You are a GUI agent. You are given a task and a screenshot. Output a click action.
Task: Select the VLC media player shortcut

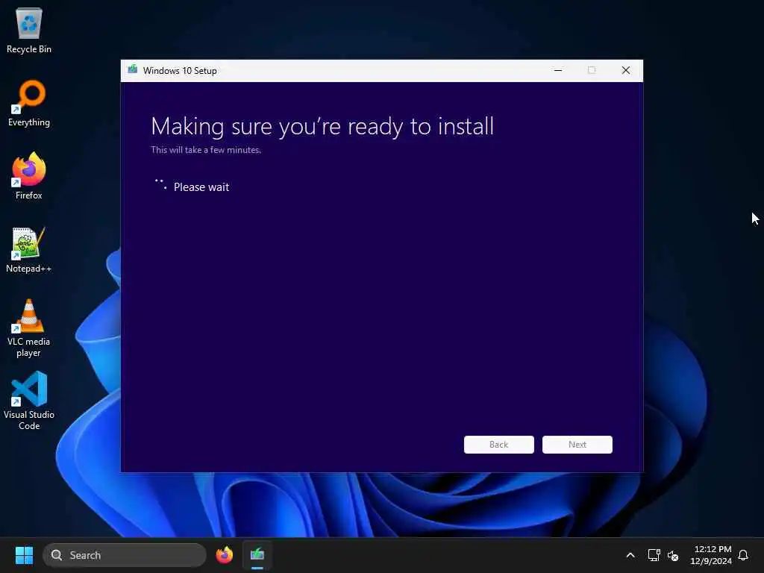click(x=29, y=328)
